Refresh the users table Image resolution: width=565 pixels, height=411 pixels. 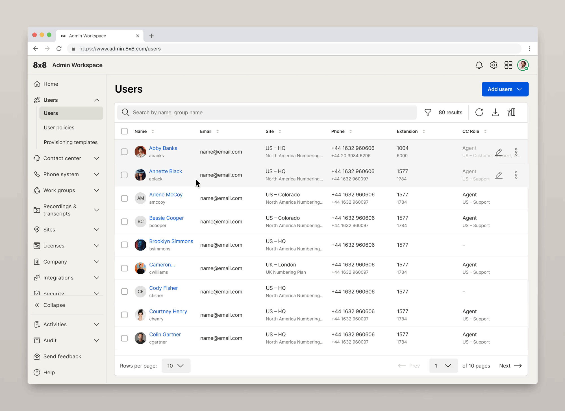(479, 112)
